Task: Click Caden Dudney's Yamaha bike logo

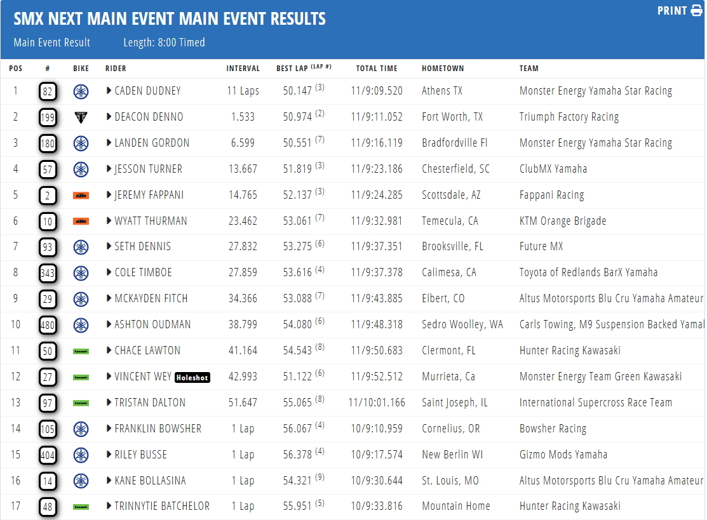Action: (x=81, y=91)
